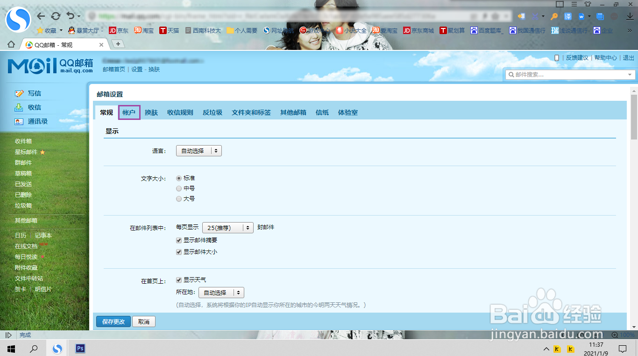Screen dimensions: 638x356
Task: Open the 收信 inbox icon
Action: click(x=19, y=107)
